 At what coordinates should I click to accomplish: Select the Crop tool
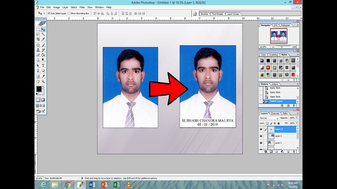click(x=38, y=39)
